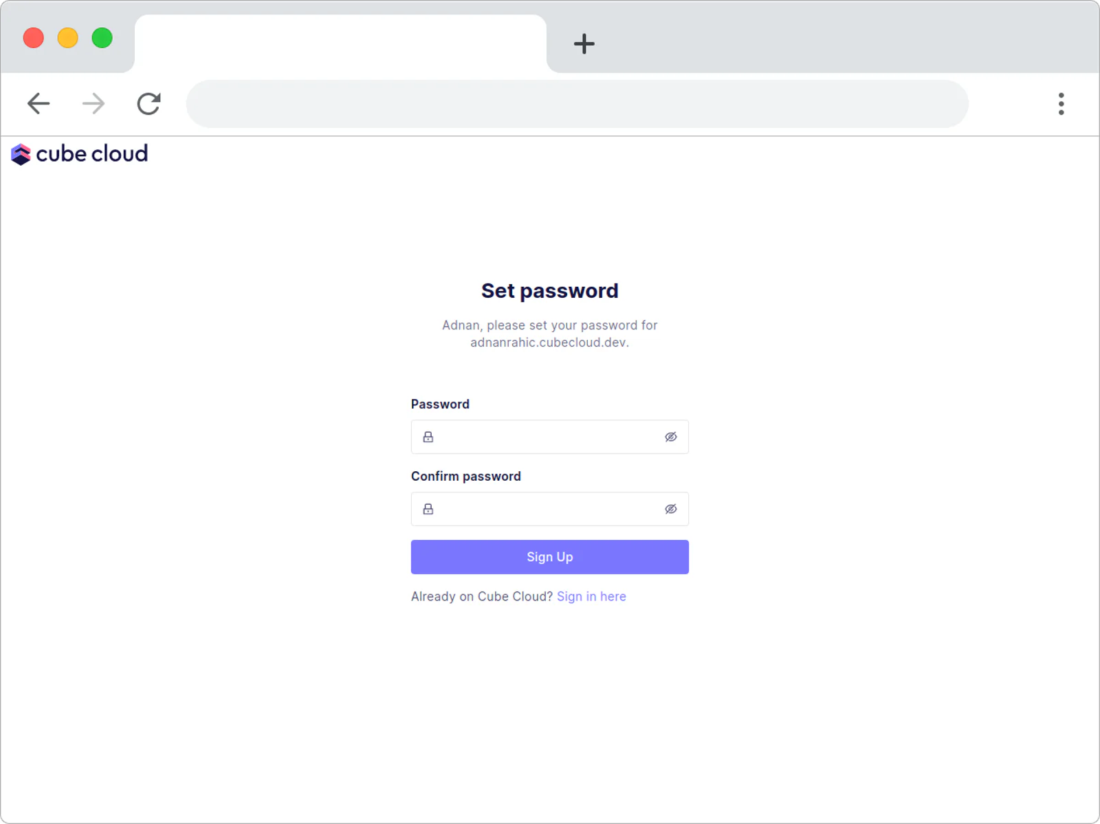Viewport: 1100px width, 824px height.
Task: Click the browser address bar
Action: pyautogui.click(x=577, y=104)
